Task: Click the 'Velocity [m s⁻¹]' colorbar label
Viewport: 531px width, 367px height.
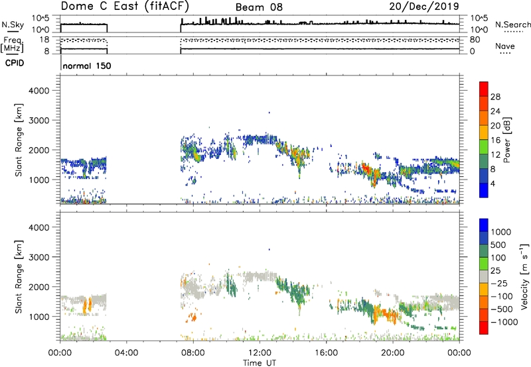Action: pos(524,277)
